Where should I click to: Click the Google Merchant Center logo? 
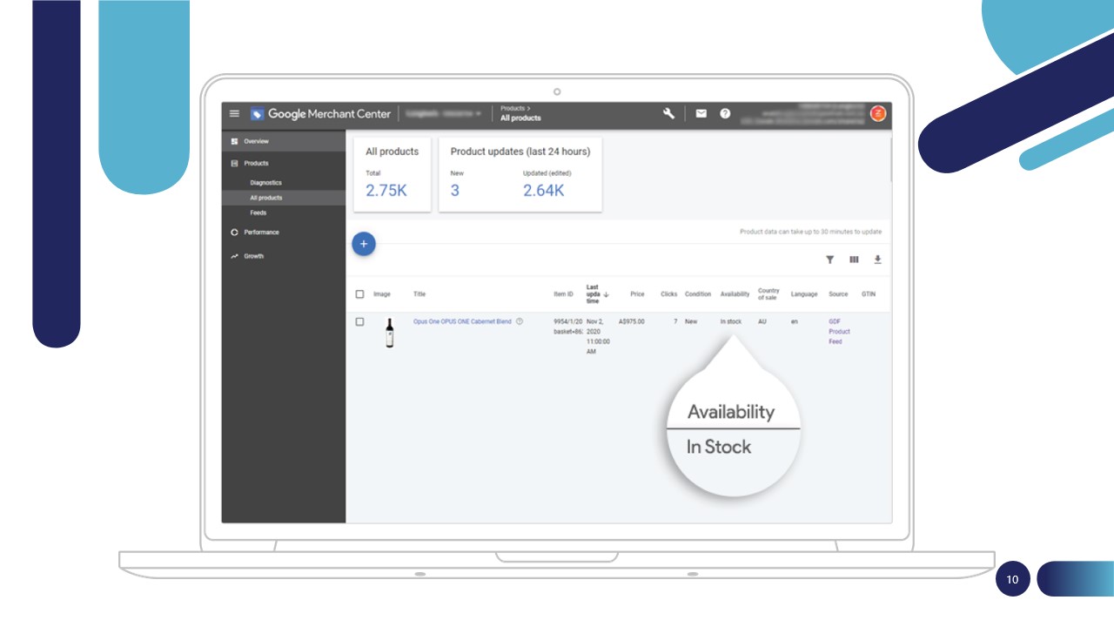(x=320, y=114)
